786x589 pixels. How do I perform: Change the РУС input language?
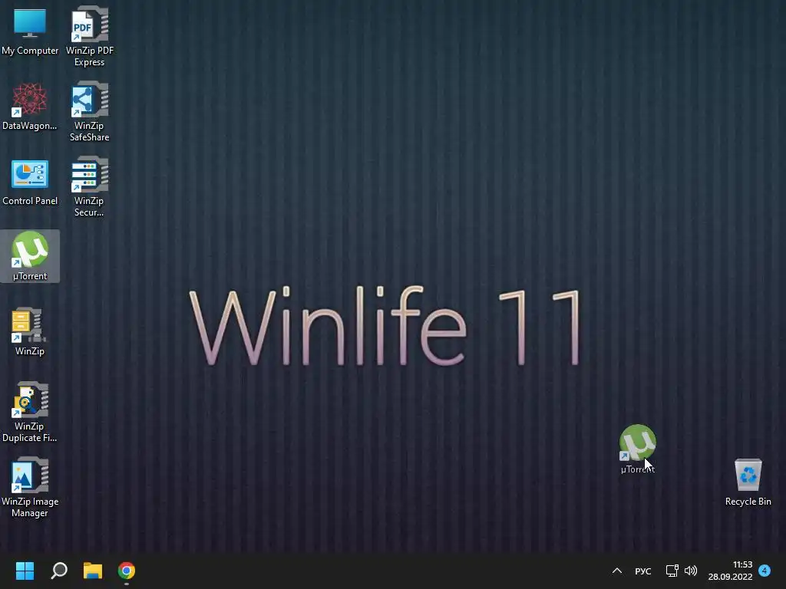tap(643, 571)
